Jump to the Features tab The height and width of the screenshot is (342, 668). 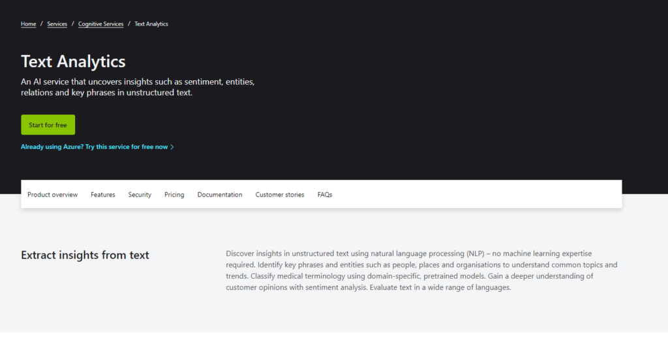(103, 194)
